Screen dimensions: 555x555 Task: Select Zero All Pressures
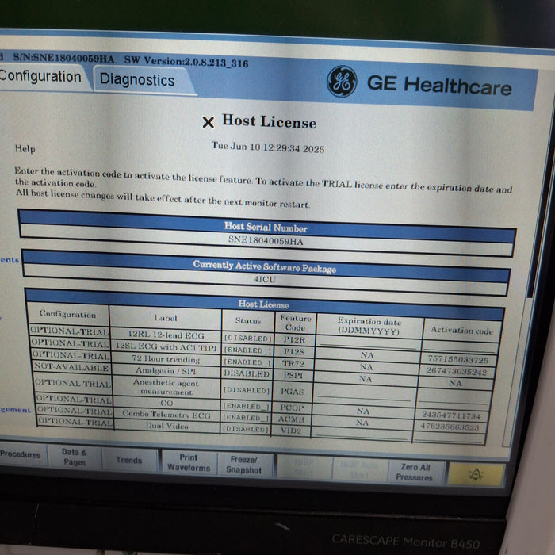(x=415, y=473)
